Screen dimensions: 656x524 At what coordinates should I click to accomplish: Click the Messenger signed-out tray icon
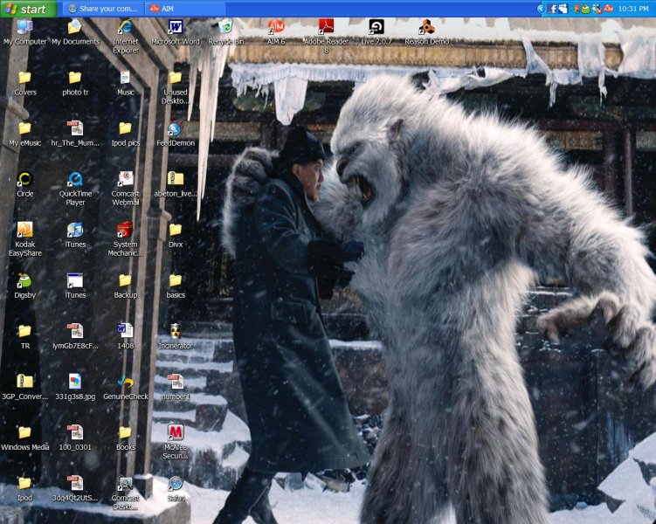pyautogui.click(x=597, y=9)
